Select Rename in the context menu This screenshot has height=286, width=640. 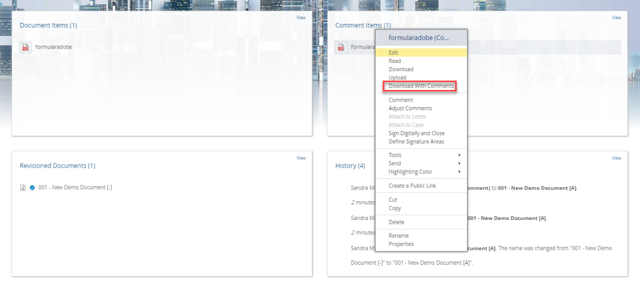398,235
